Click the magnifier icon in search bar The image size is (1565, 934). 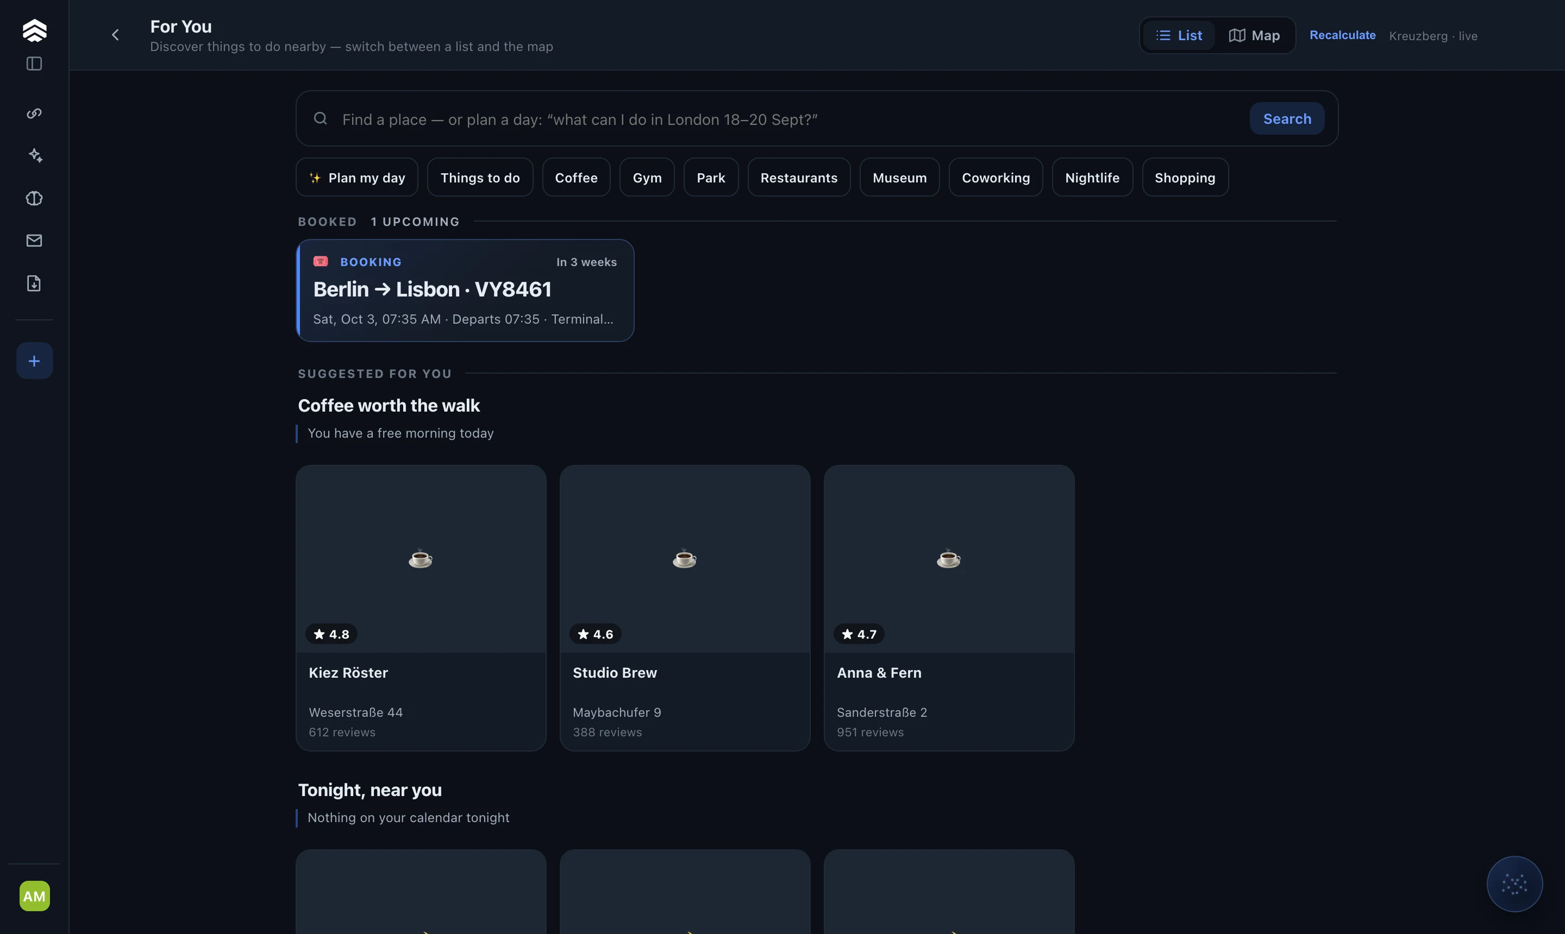coord(321,118)
